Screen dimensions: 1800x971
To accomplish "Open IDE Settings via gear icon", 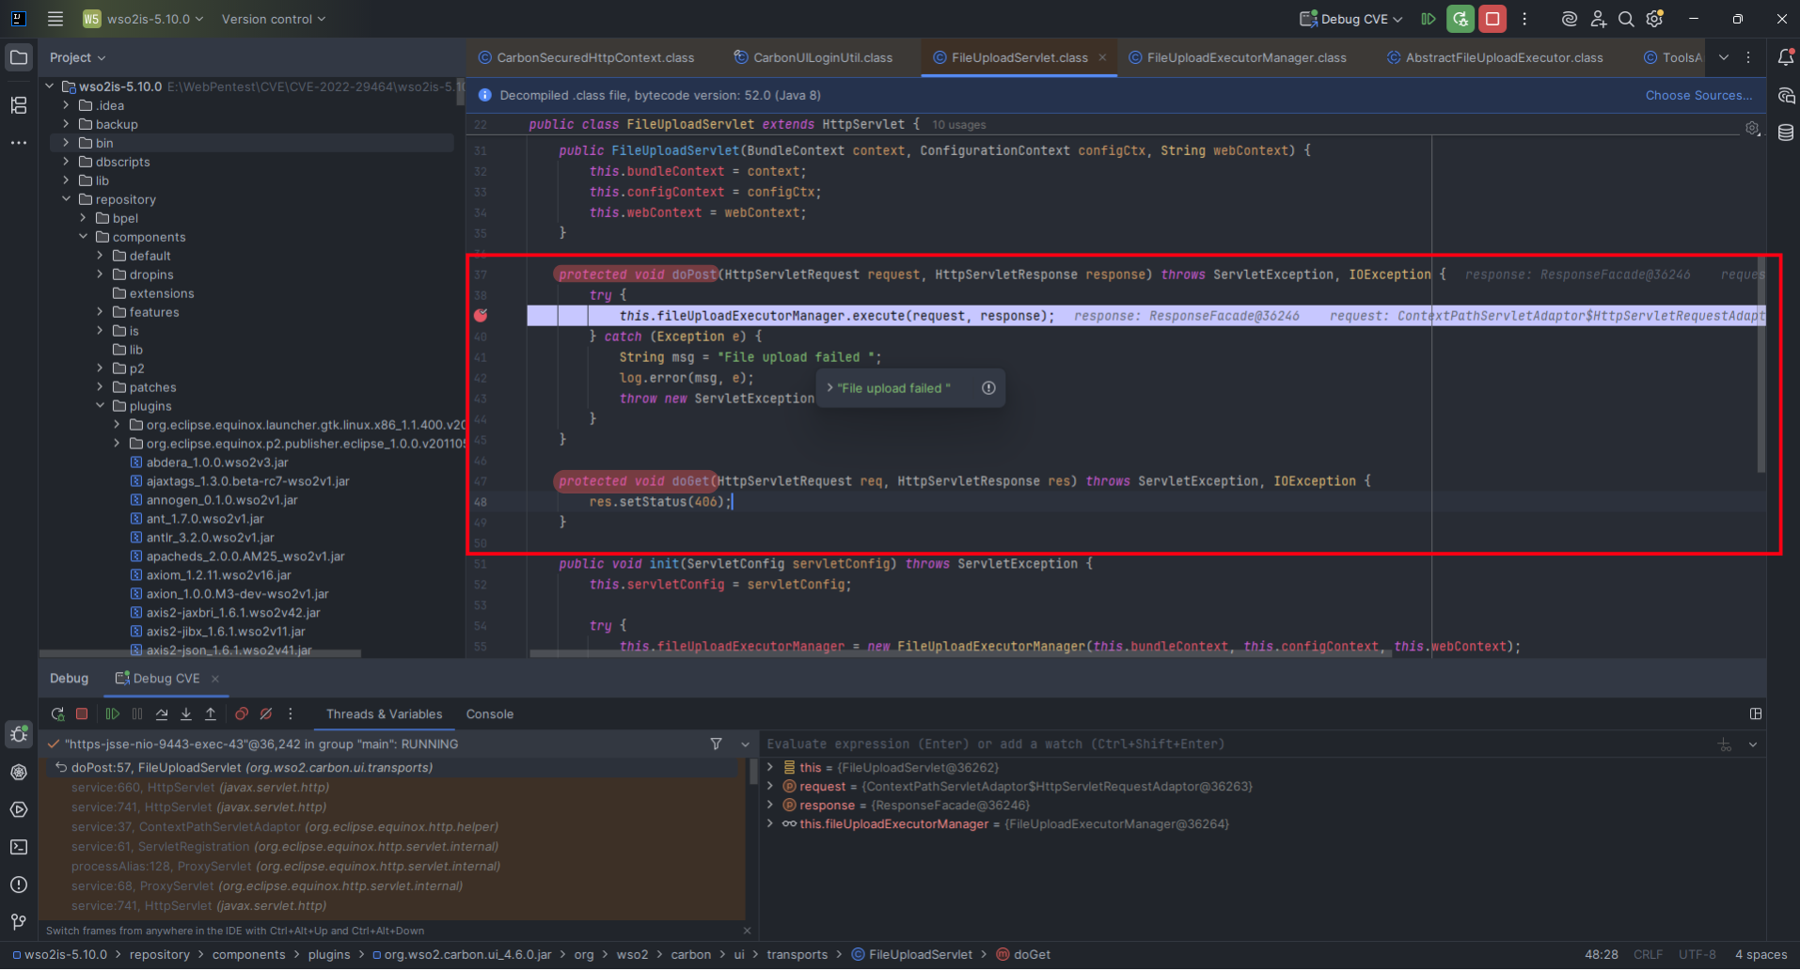I will pyautogui.click(x=1653, y=19).
